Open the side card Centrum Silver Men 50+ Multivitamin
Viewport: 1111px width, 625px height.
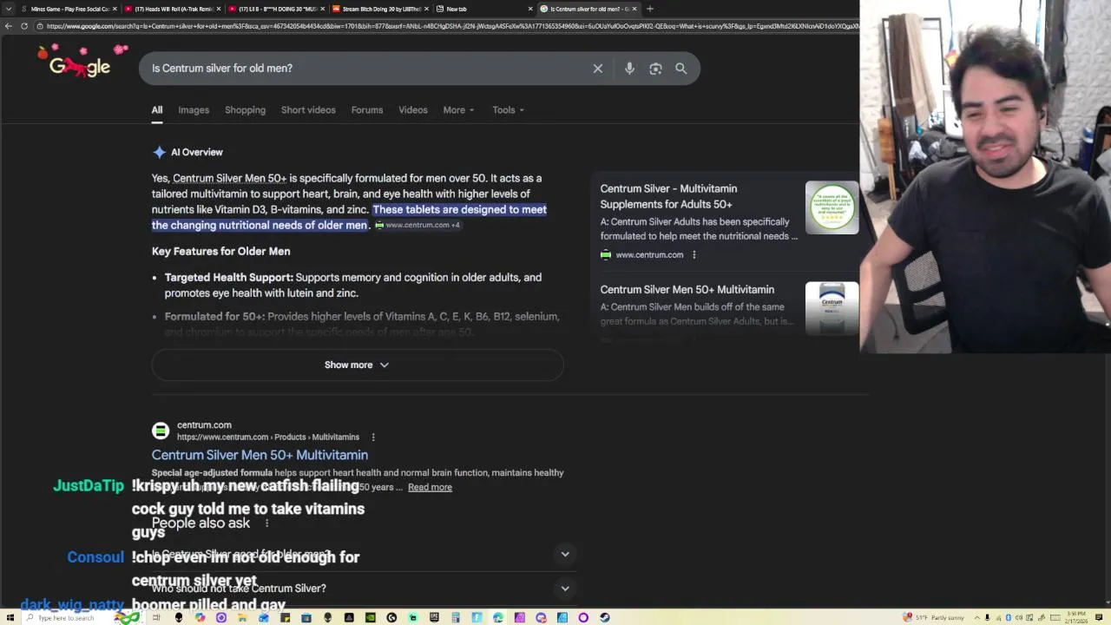coord(687,290)
